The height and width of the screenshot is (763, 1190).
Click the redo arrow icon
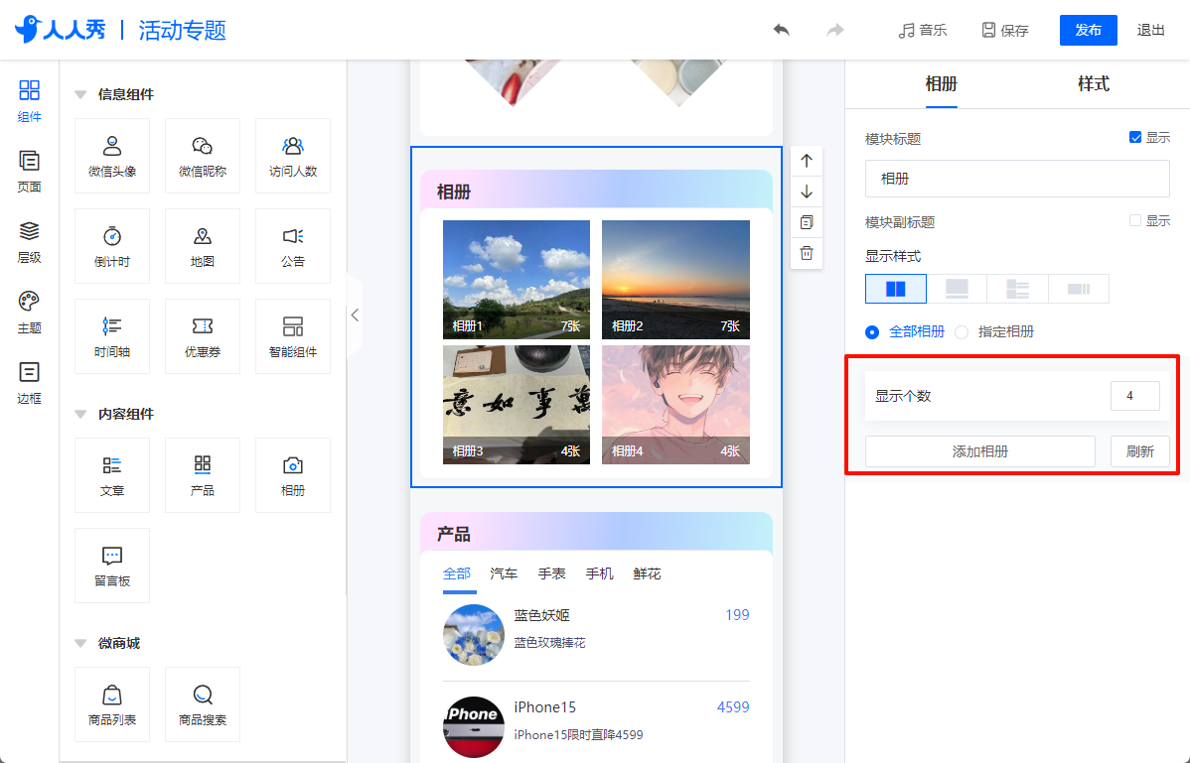coord(834,31)
